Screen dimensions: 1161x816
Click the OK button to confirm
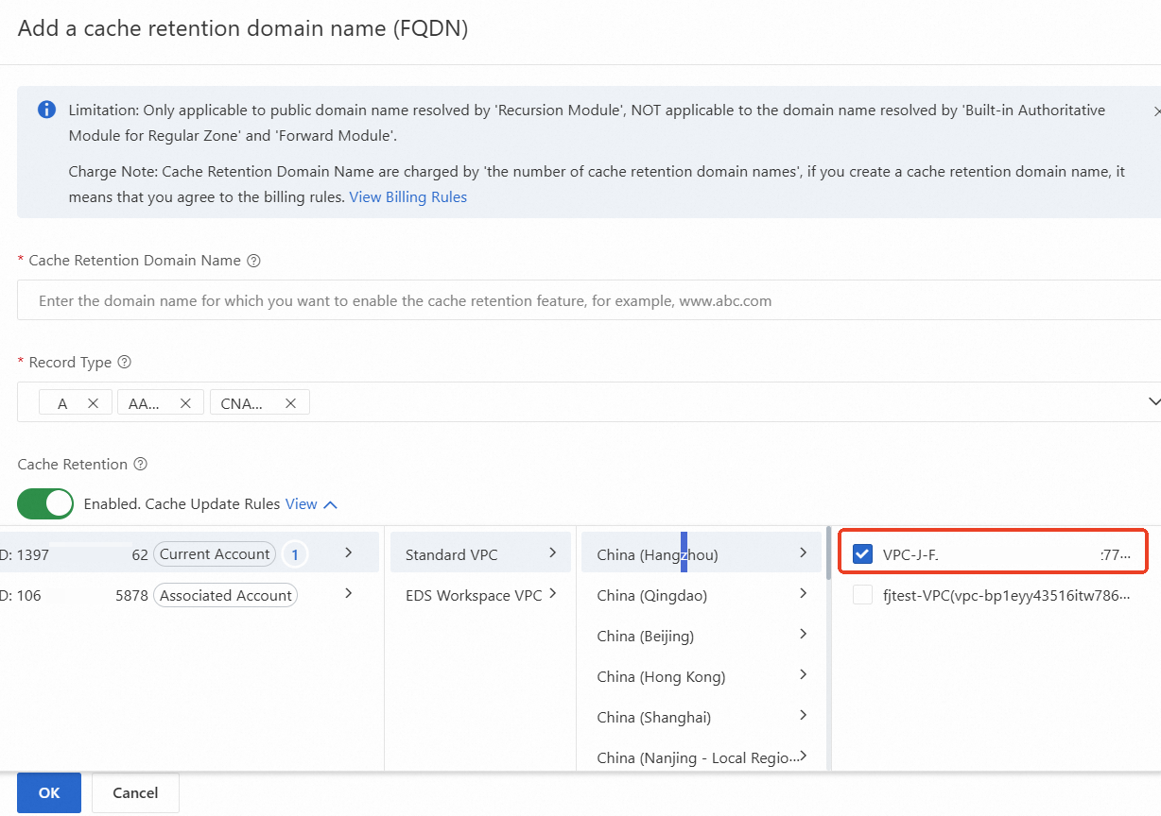(x=48, y=792)
